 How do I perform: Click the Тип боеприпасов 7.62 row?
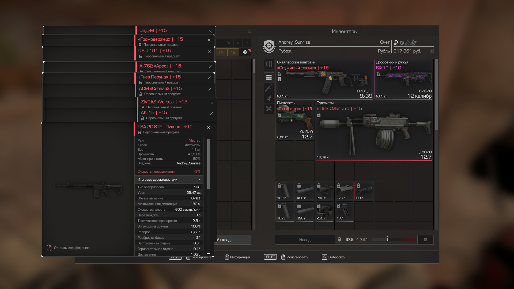click(x=169, y=187)
